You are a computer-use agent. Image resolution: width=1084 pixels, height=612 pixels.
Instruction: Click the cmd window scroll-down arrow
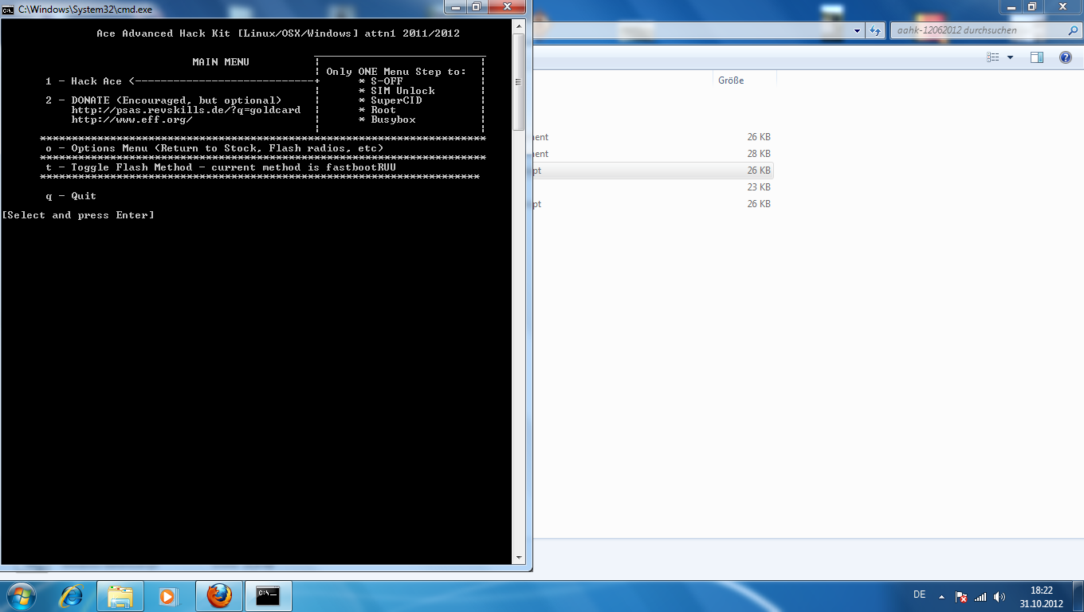click(518, 558)
